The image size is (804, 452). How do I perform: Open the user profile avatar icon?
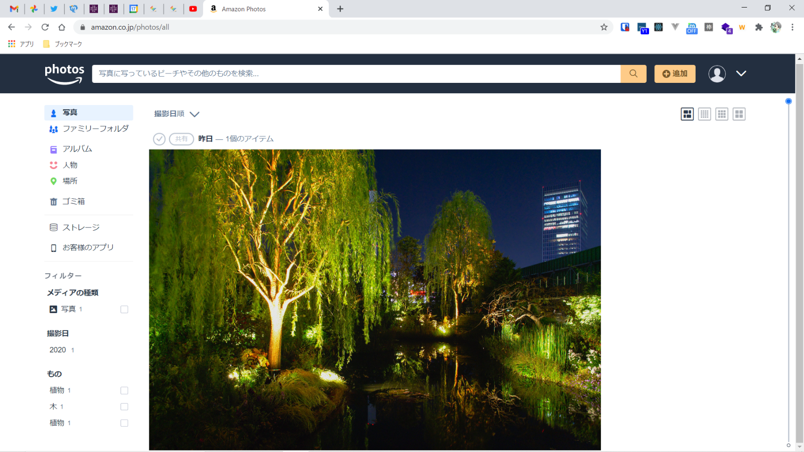click(717, 74)
